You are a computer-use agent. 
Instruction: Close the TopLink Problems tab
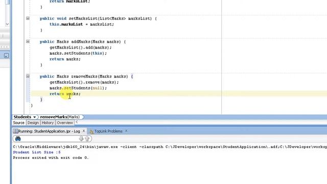pos(126,131)
